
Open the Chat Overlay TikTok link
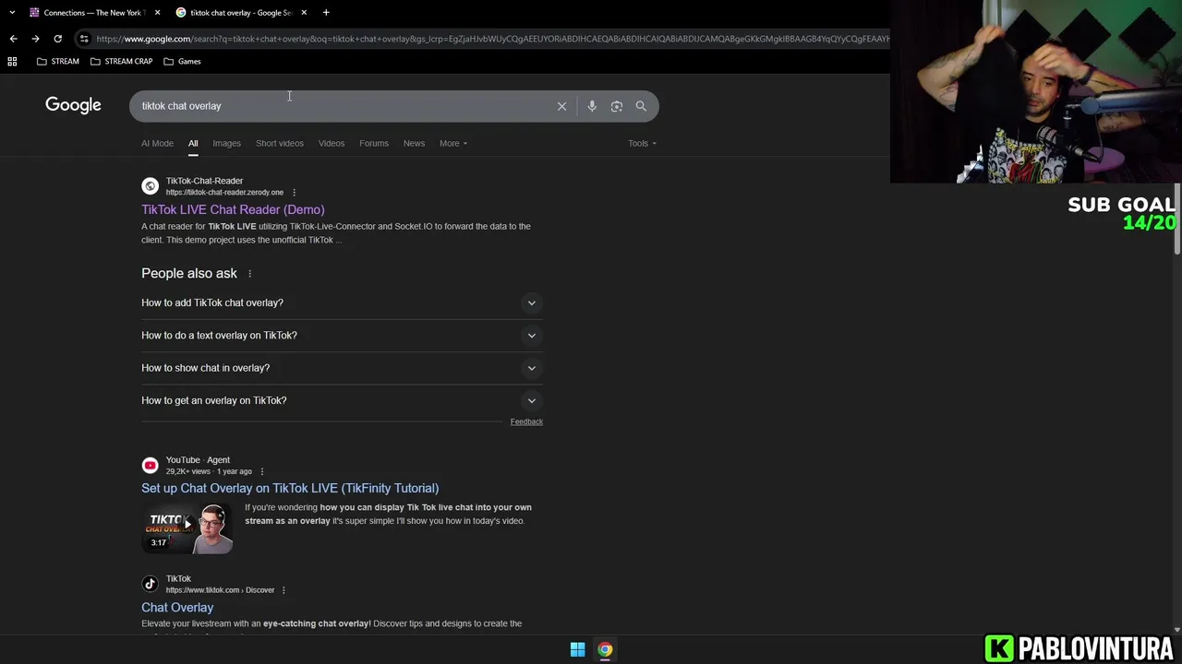177,608
